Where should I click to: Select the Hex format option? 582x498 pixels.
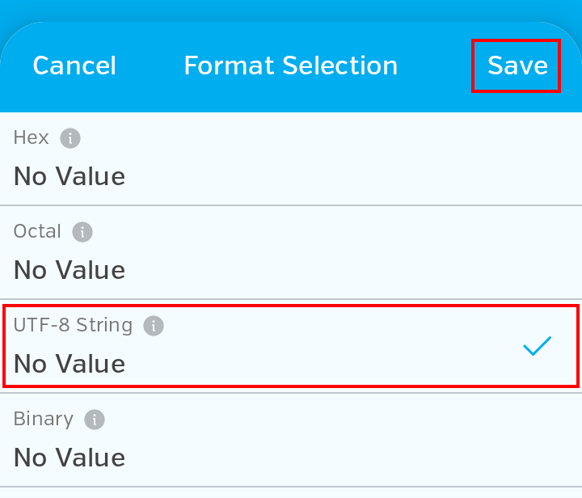[291, 158]
